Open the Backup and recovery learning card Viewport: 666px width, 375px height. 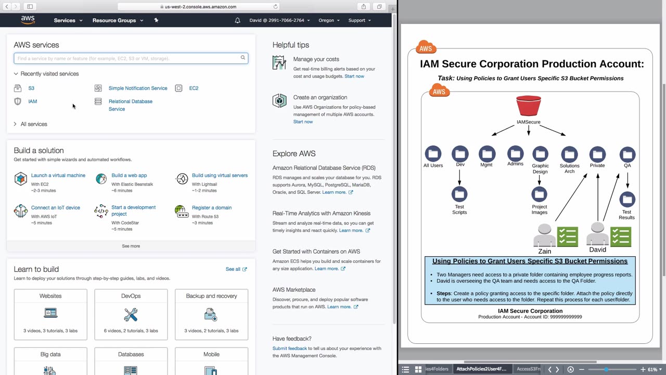point(211,315)
